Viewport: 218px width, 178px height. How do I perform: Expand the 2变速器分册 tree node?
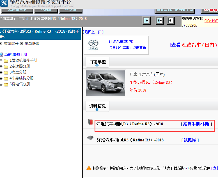point(1,66)
